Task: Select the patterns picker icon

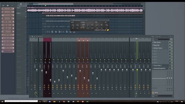Action: 3,5
